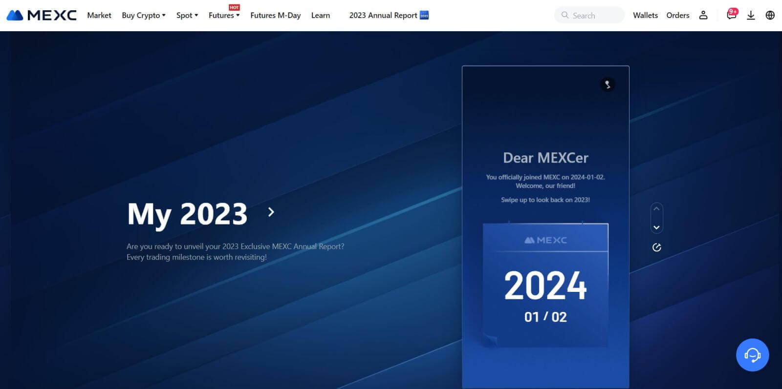Click the MEXC logo in the header

click(42, 15)
